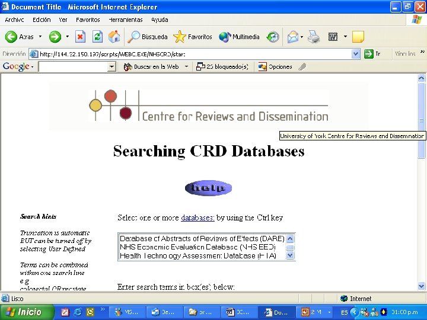Expand the address bar URL dropdown

356,54
